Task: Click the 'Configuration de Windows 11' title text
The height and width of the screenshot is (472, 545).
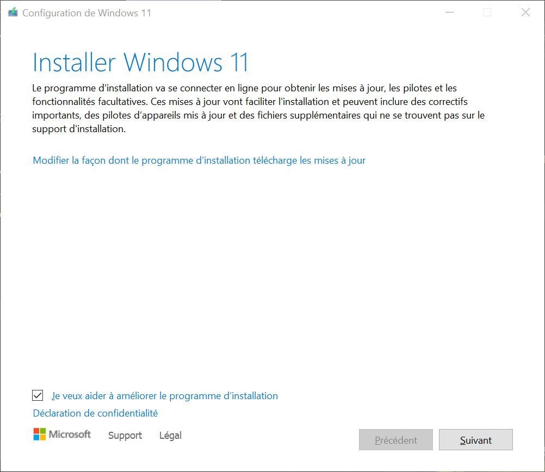Action: [87, 13]
